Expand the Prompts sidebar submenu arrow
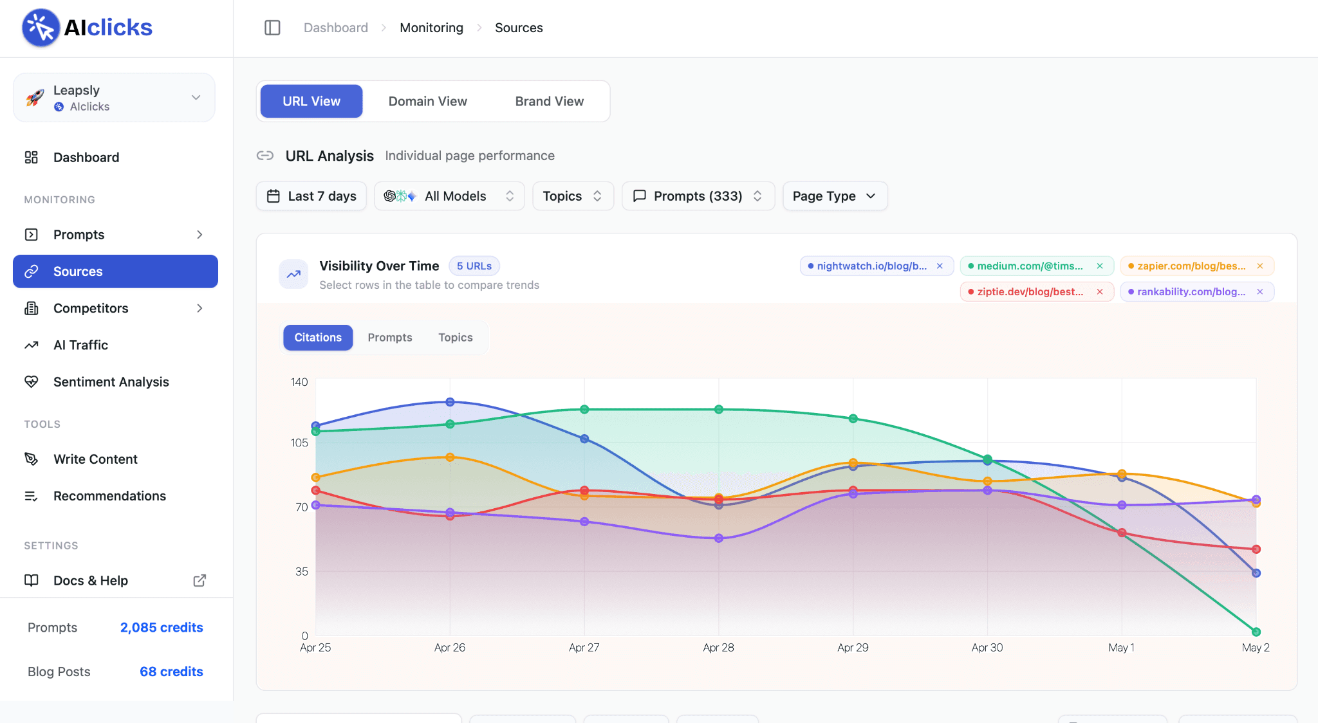This screenshot has width=1318, height=723. click(200, 235)
